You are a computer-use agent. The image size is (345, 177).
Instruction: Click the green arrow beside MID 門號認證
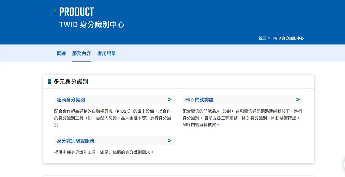point(298,99)
